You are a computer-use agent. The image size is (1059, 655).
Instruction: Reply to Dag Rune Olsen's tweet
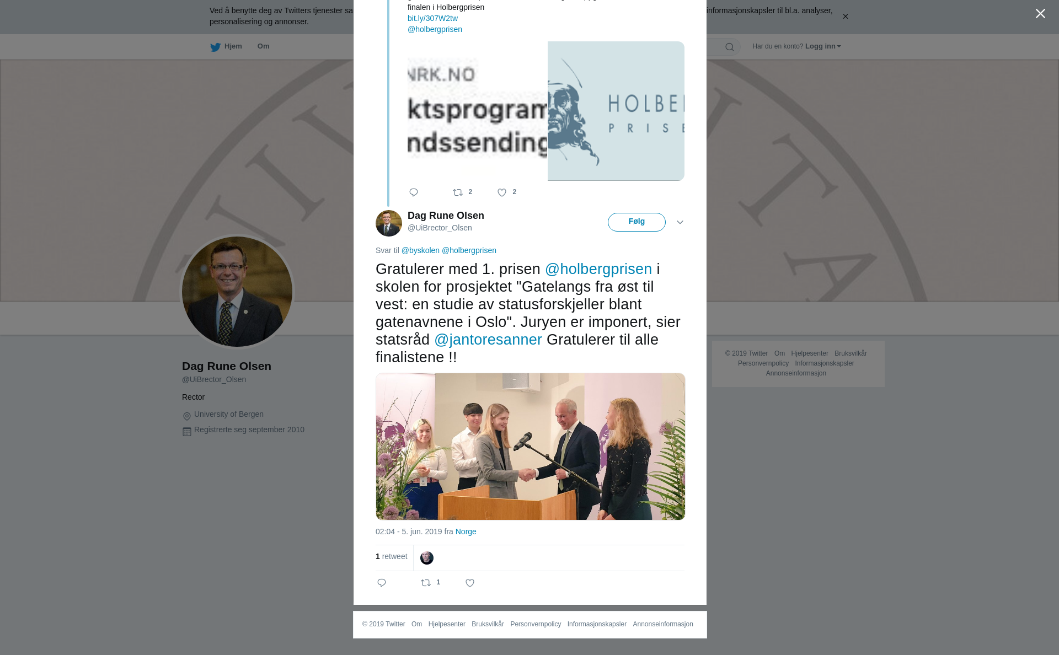[382, 583]
